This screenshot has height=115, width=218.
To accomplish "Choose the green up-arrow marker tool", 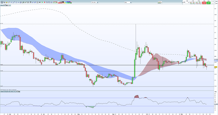I will [x=42, y=2].
